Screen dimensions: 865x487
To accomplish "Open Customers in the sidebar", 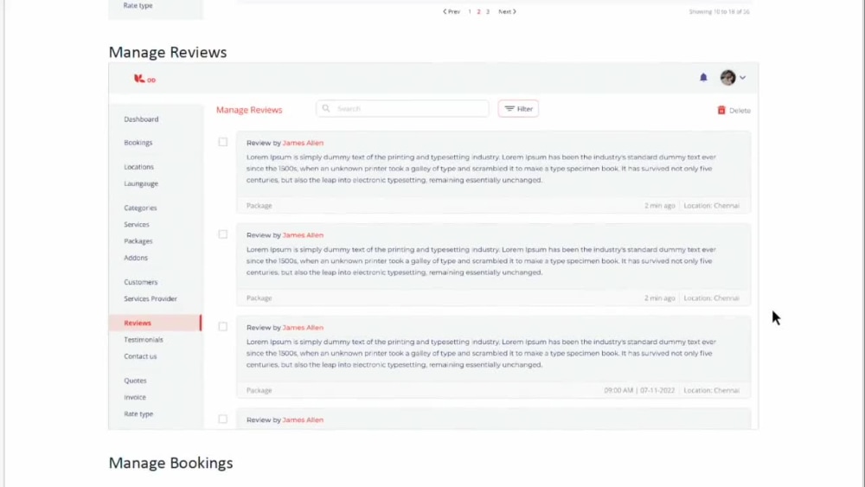I will tap(141, 282).
